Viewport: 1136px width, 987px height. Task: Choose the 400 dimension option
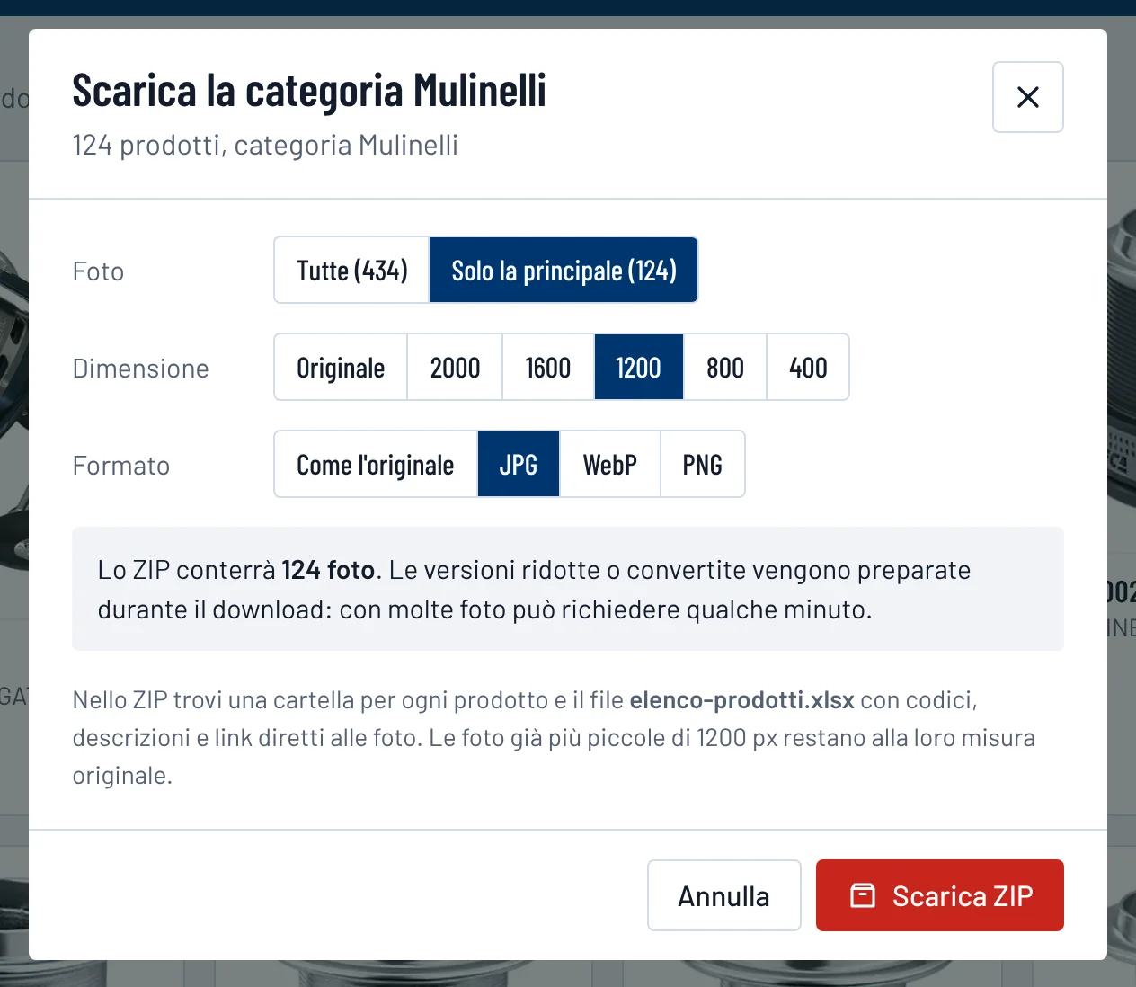coord(808,367)
